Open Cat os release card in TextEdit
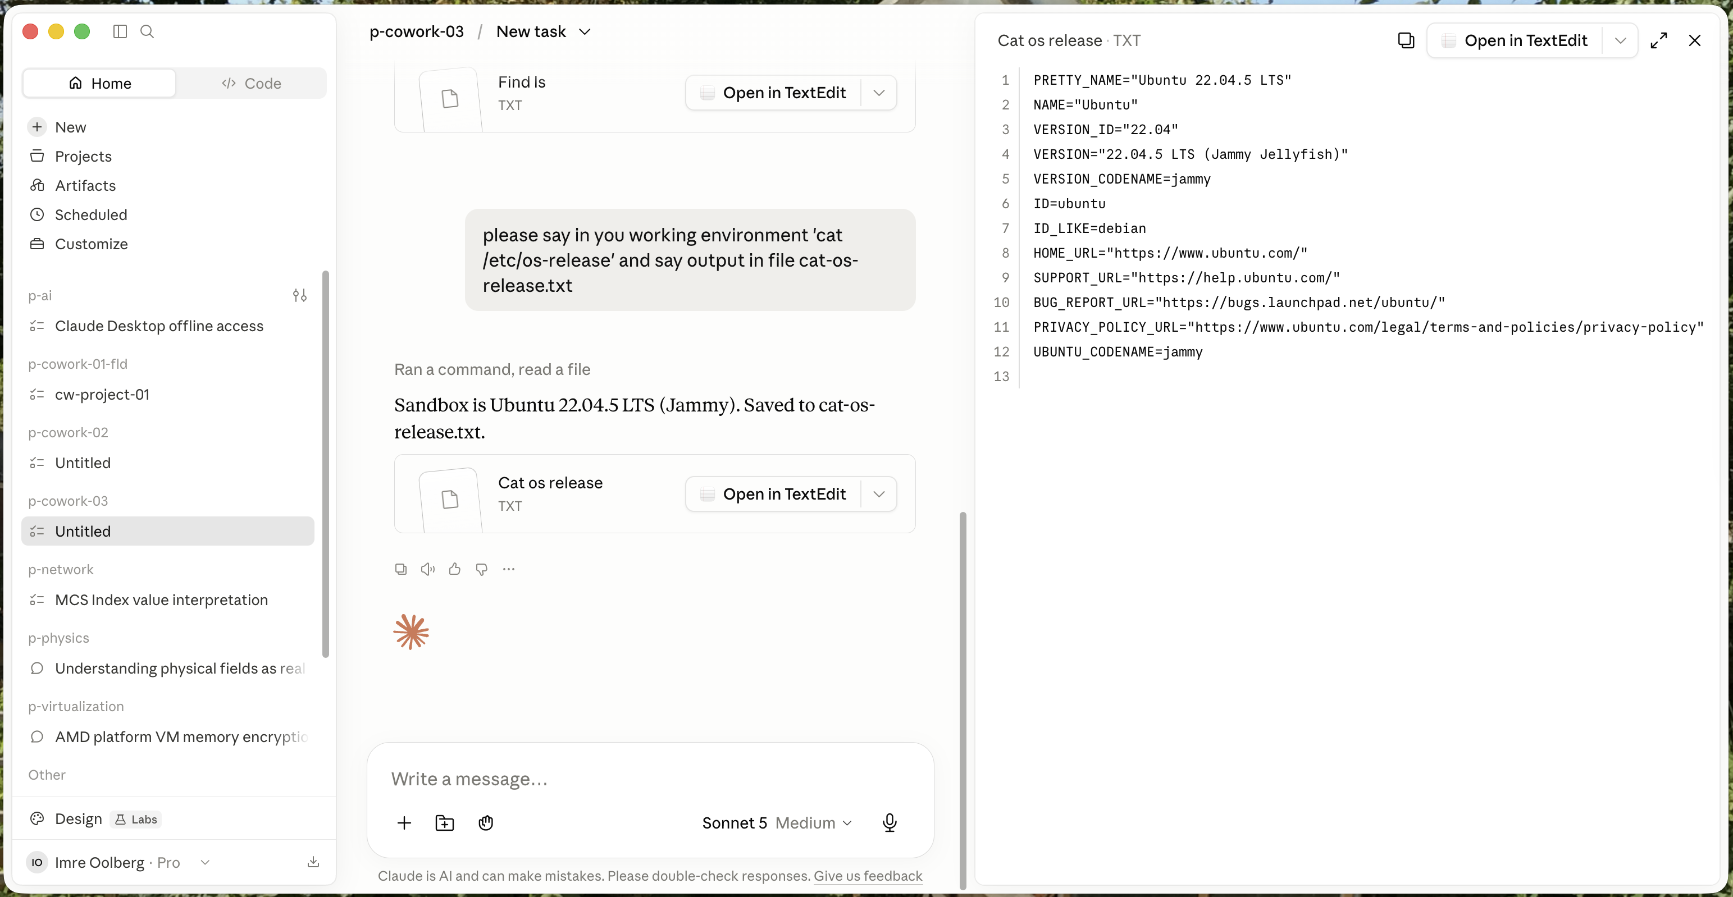Image resolution: width=1733 pixels, height=897 pixels. coord(773,494)
